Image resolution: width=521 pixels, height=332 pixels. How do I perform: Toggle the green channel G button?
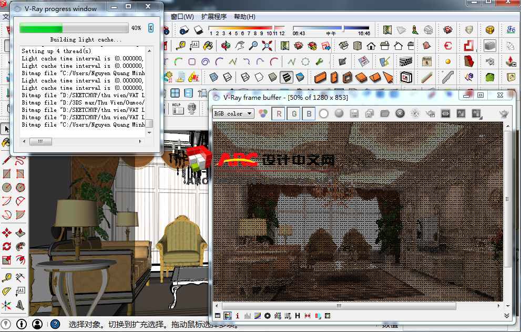pyautogui.click(x=294, y=114)
